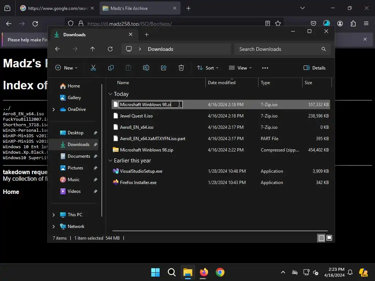Click Home link on Madz's webpage
375x281 pixels.
[x=11, y=192]
